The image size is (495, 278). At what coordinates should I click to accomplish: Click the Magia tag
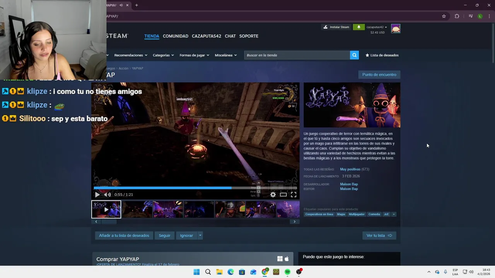click(341, 214)
